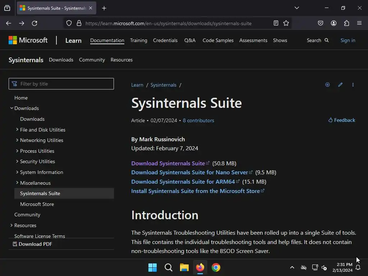The height and width of the screenshot is (276, 368).
Task: Expand System Information section
Action: [x=17, y=172]
